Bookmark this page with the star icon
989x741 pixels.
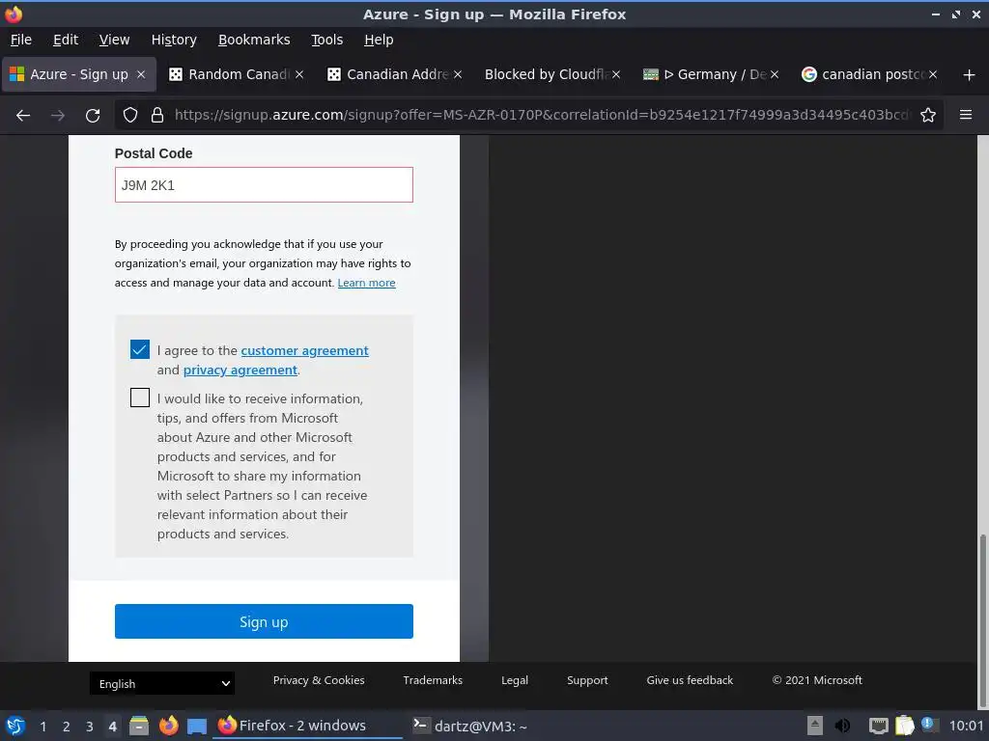(928, 116)
